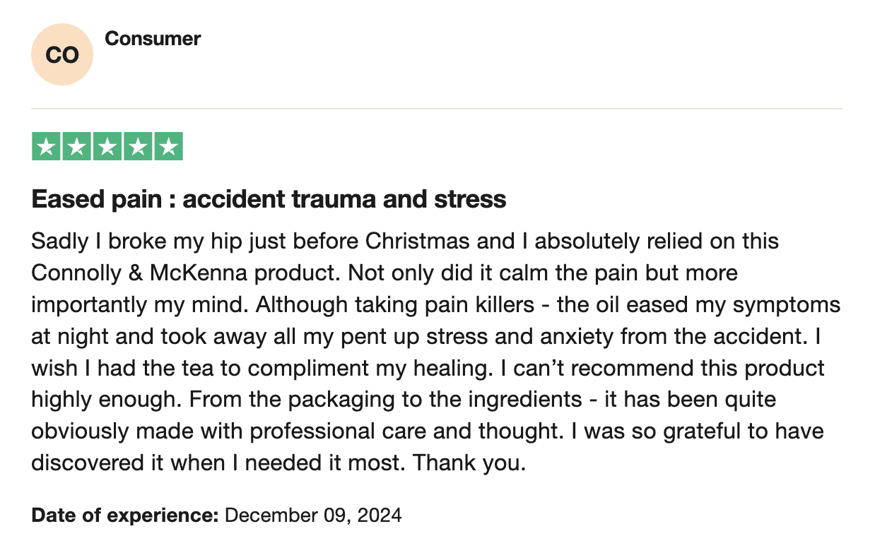Click the "Date of experience:" label

point(125,515)
